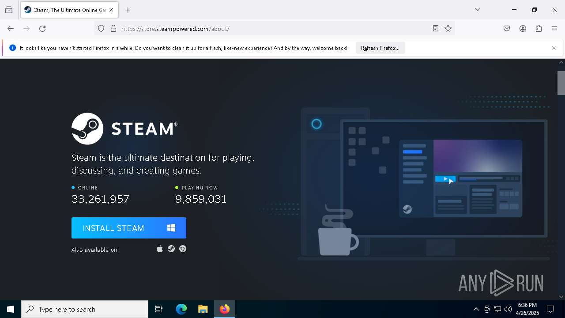Click the PLAYING NOW label

(200, 188)
